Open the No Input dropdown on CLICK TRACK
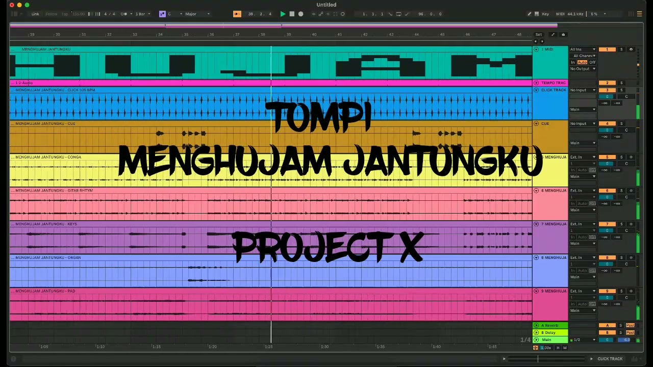The height and width of the screenshot is (367, 653). [x=583, y=90]
